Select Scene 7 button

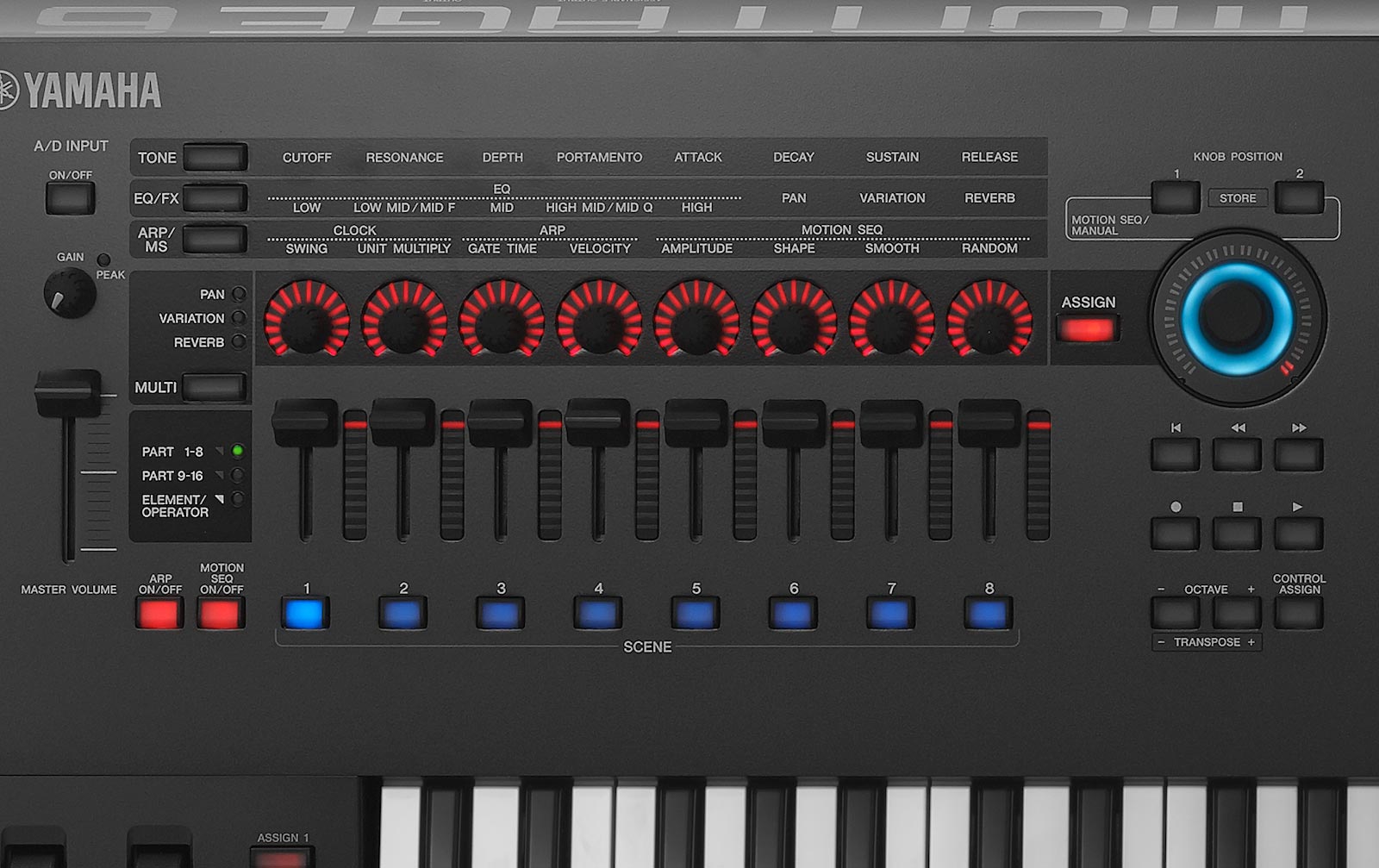point(891,614)
